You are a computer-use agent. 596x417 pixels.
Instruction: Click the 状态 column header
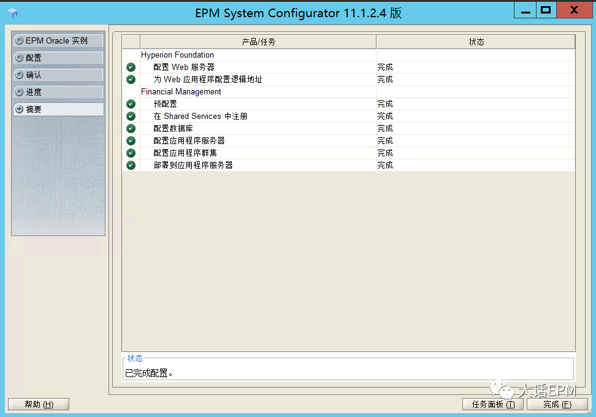[476, 42]
